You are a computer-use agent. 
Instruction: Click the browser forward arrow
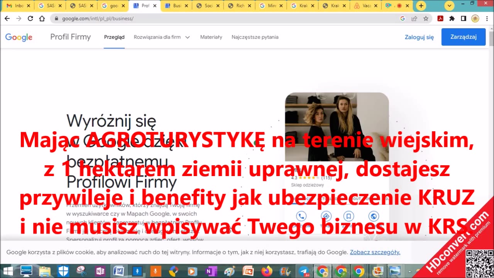coord(19,19)
